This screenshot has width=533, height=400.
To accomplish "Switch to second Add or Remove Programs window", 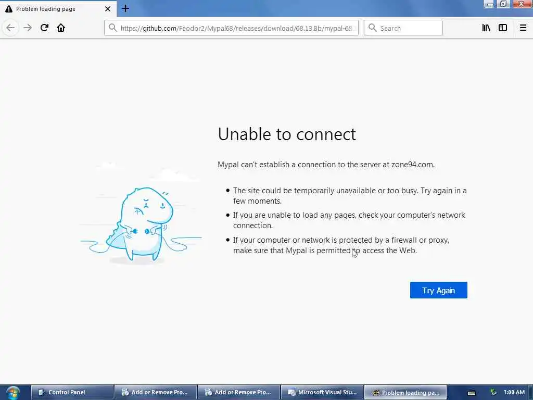I will tap(239, 392).
